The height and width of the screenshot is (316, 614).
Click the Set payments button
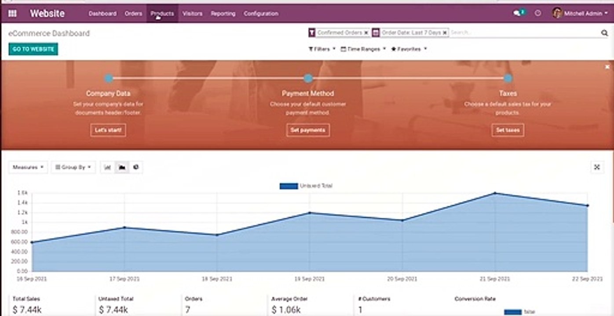click(x=308, y=130)
